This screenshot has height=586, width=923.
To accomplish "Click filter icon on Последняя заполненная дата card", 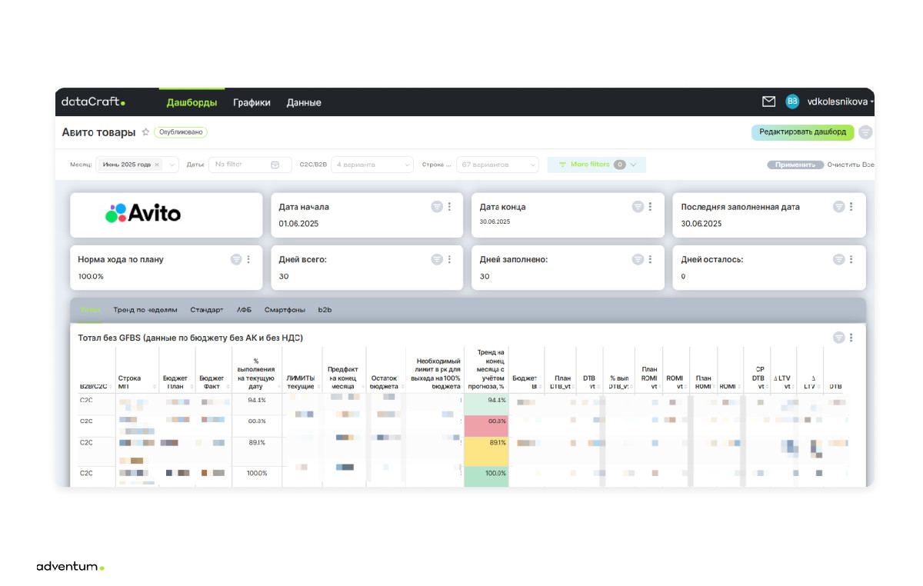I will [x=839, y=207].
